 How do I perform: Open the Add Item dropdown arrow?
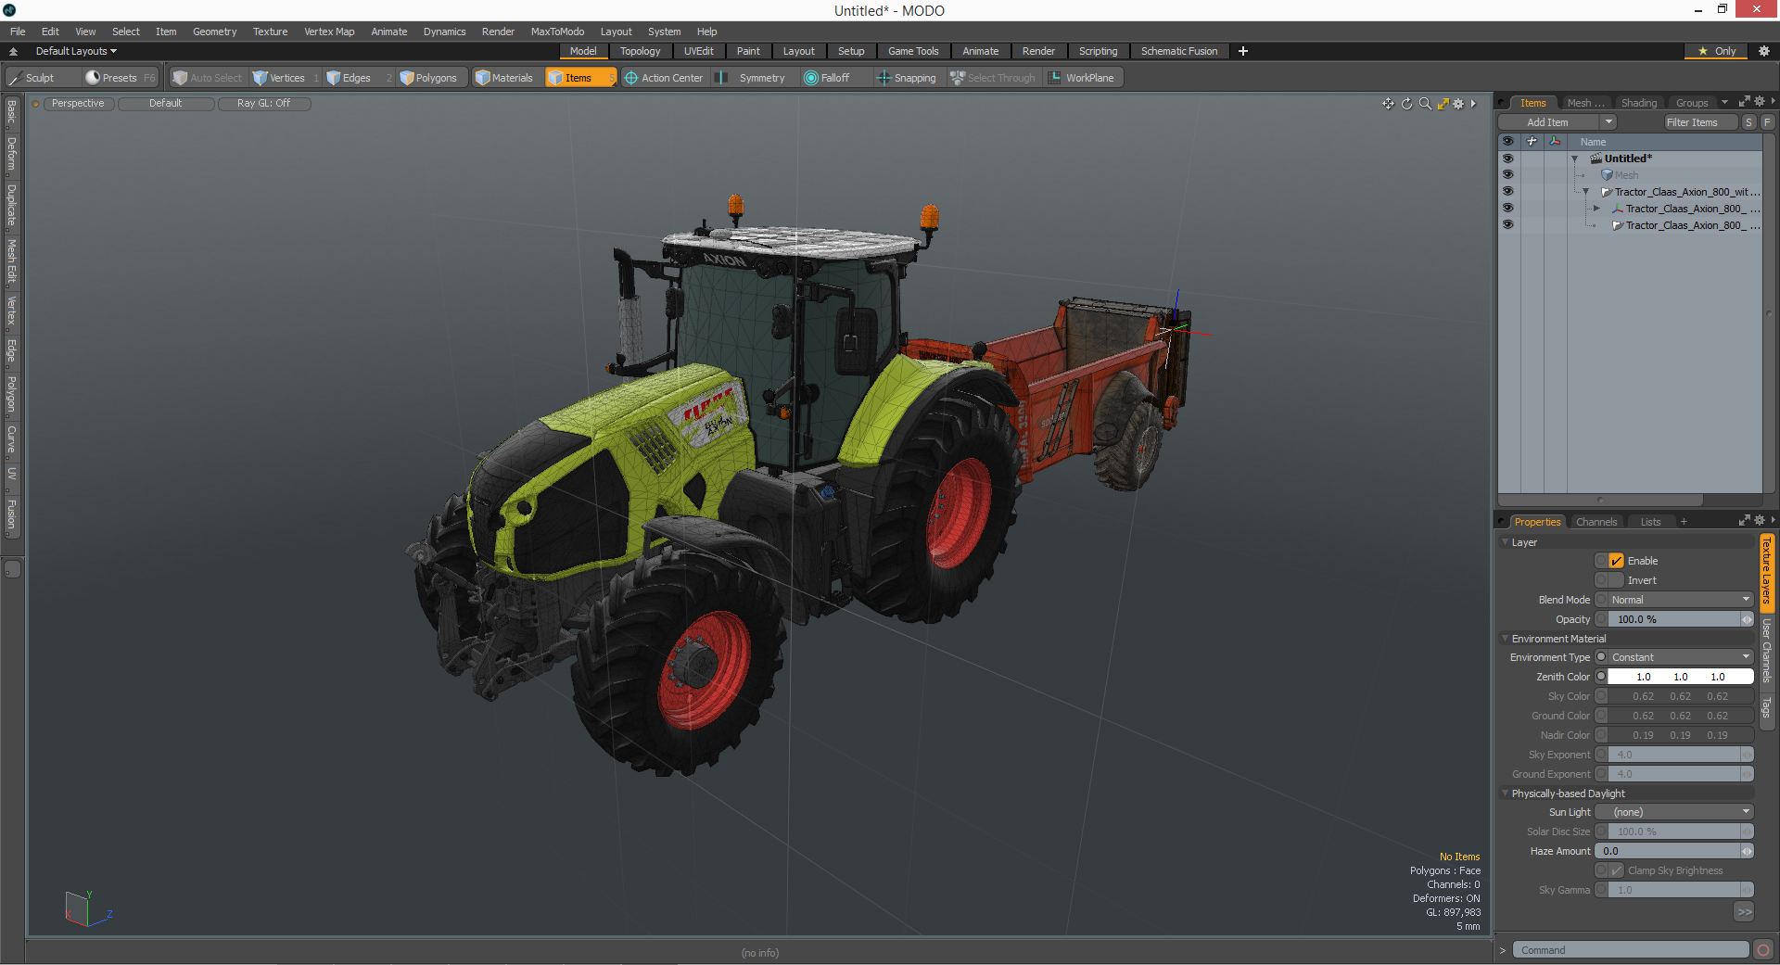coord(1608,122)
